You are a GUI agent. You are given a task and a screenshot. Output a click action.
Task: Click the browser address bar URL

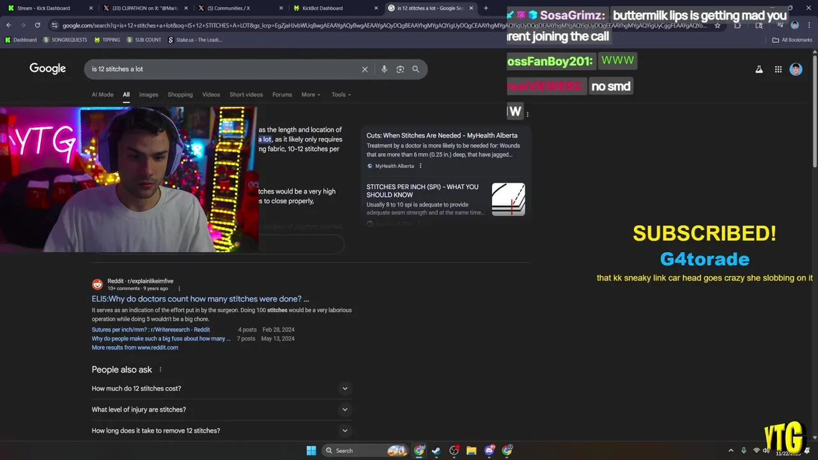pos(383,25)
